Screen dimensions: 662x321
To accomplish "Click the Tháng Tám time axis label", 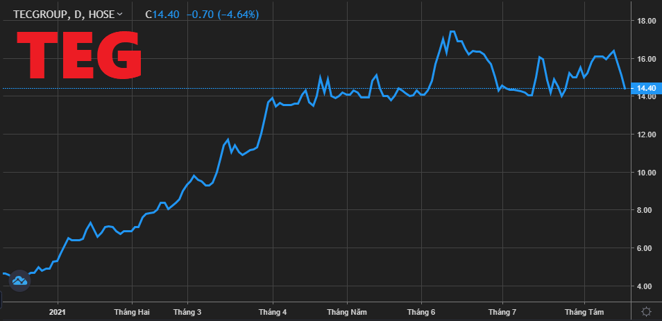I will click(x=584, y=312).
